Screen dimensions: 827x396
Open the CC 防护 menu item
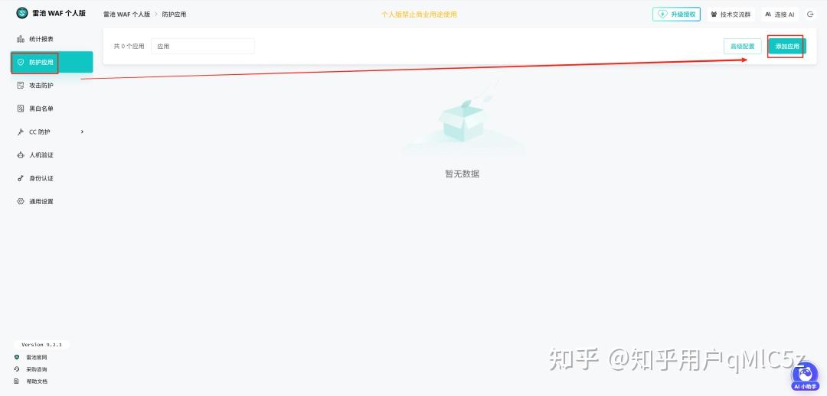tap(52, 131)
